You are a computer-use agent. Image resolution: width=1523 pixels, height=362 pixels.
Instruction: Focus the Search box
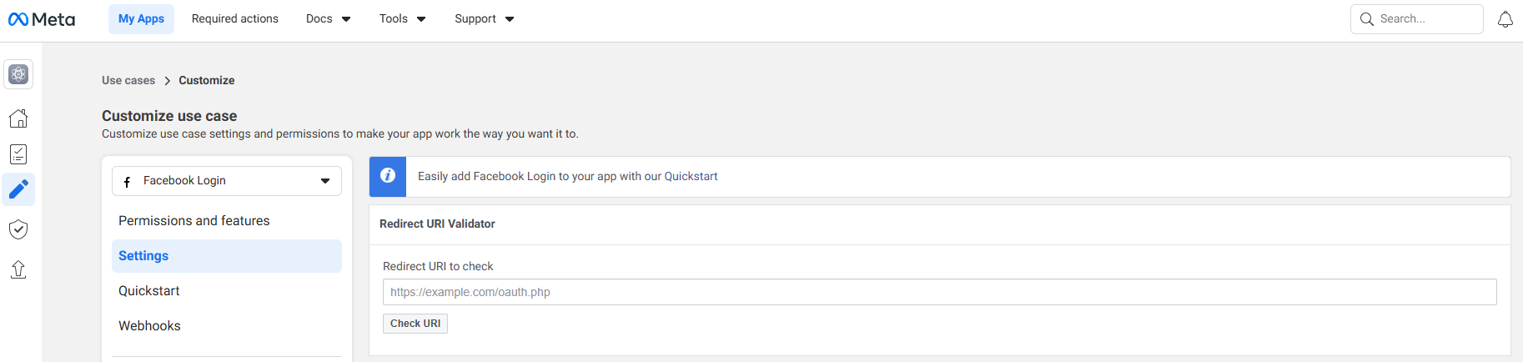[x=1417, y=19]
